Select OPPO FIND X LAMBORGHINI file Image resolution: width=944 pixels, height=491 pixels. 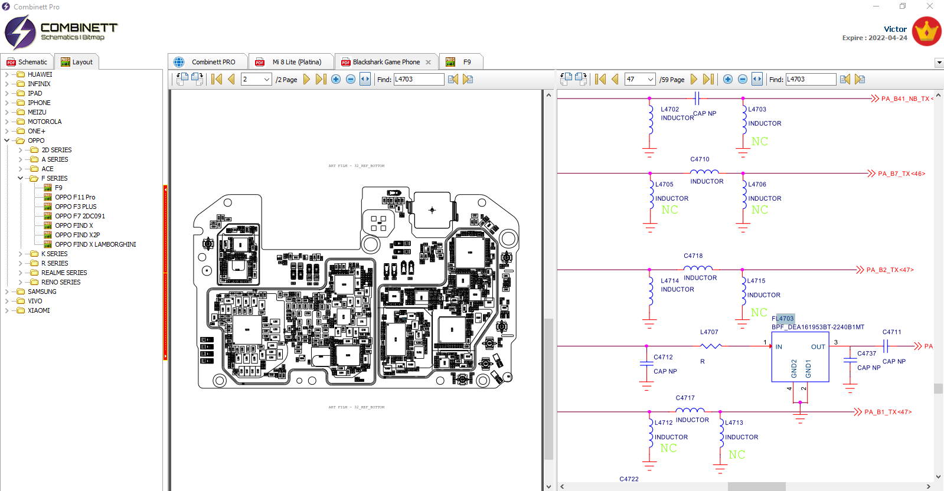point(90,244)
